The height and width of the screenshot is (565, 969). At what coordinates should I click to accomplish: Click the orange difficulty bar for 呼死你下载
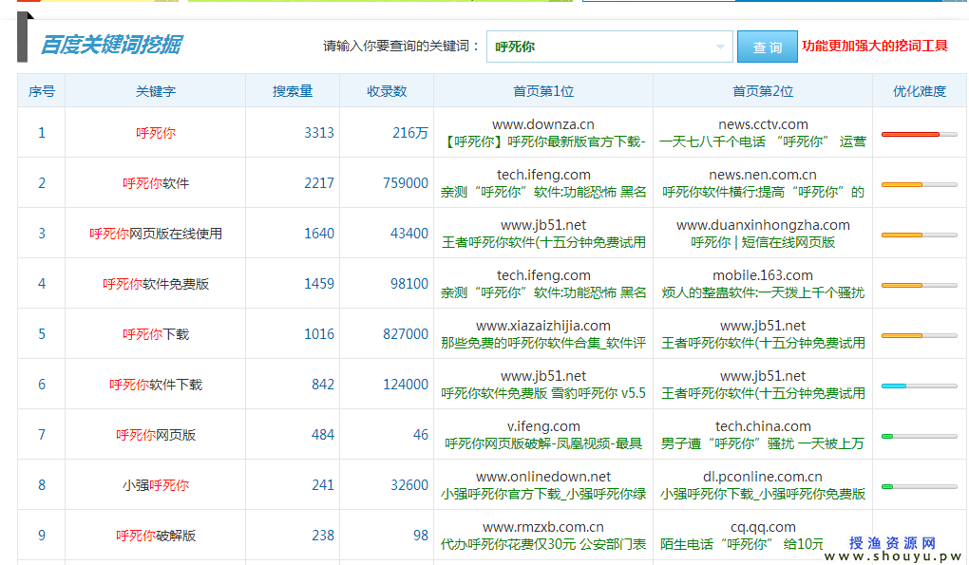point(902,335)
